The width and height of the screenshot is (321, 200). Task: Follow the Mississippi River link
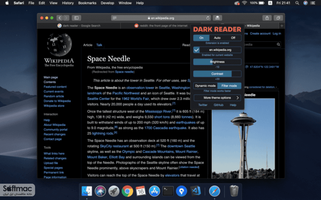pos(158,111)
